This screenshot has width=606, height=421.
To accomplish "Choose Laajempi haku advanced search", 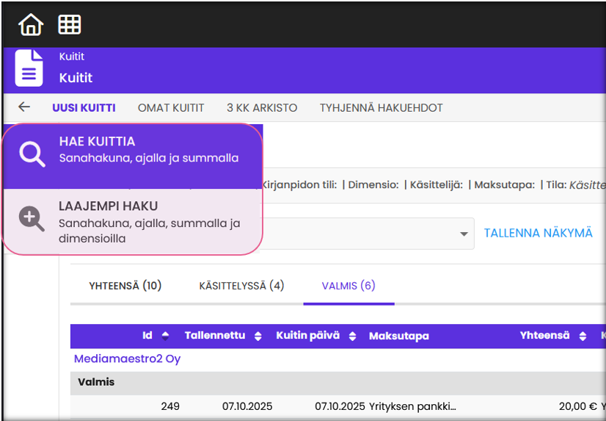I will (132, 221).
